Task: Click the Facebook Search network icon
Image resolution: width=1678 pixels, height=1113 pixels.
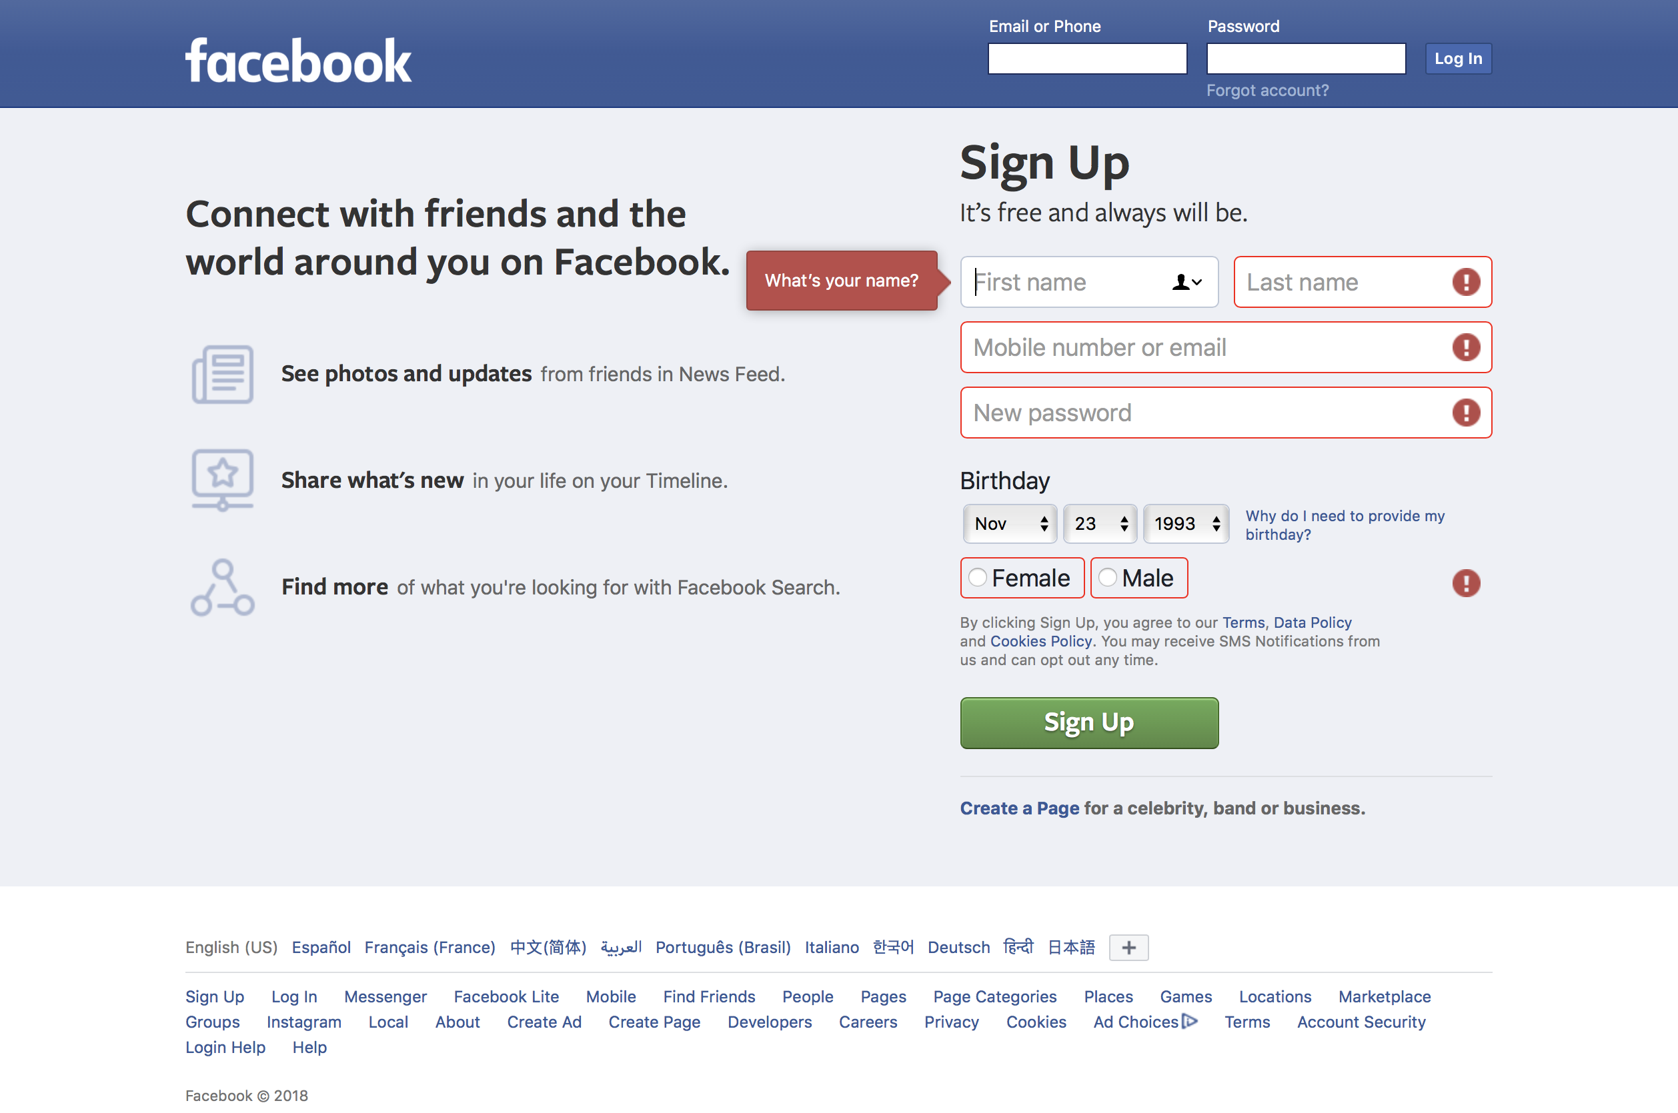Action: point(222,587)
